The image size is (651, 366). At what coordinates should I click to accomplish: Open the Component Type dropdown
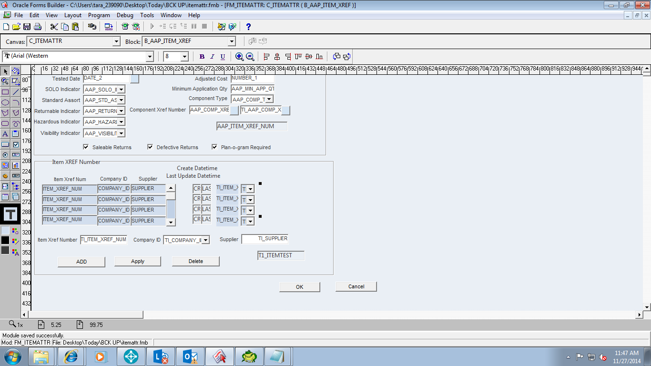pos(269,100)
